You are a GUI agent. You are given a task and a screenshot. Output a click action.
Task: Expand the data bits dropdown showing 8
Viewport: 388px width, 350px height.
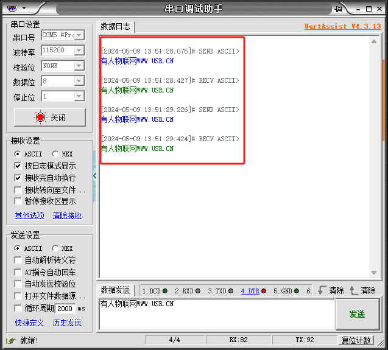point(79,81)
